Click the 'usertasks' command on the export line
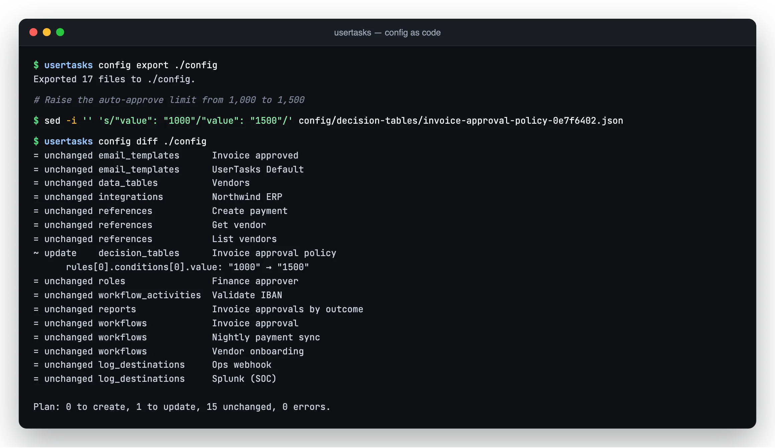 click(68, 65)
